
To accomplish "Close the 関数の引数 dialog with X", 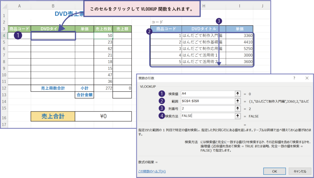I will (307, 78).
